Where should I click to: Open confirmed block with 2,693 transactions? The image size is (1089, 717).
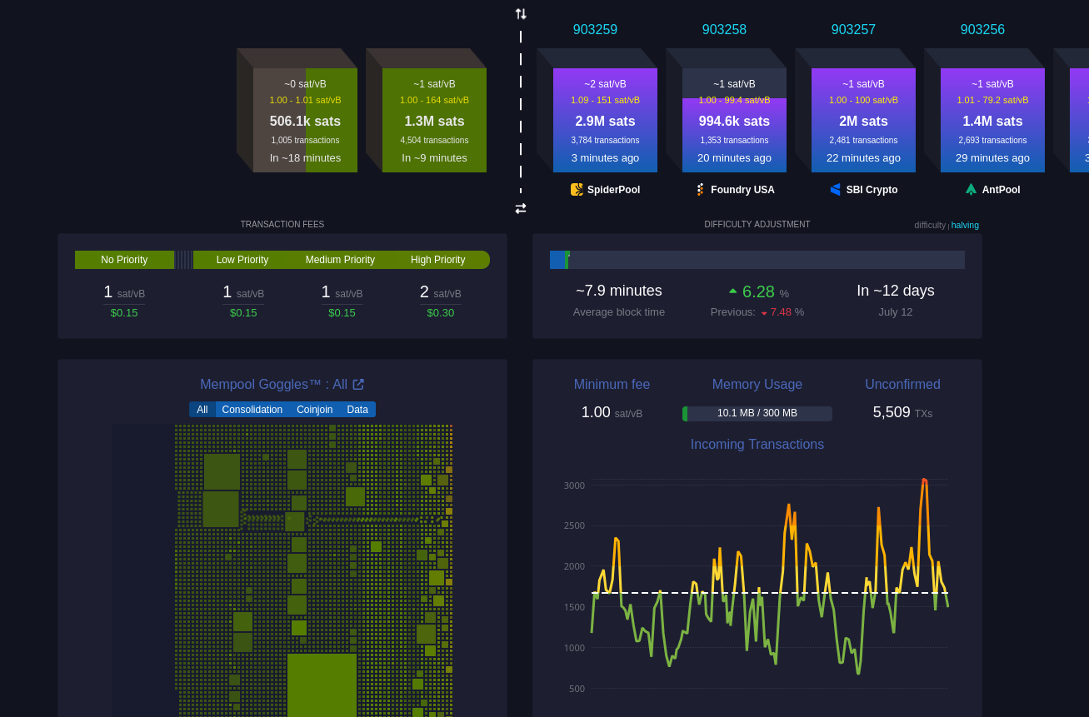pos(992,120)
